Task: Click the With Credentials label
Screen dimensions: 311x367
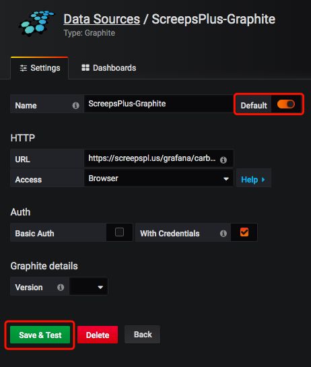Action: point(170,234)
